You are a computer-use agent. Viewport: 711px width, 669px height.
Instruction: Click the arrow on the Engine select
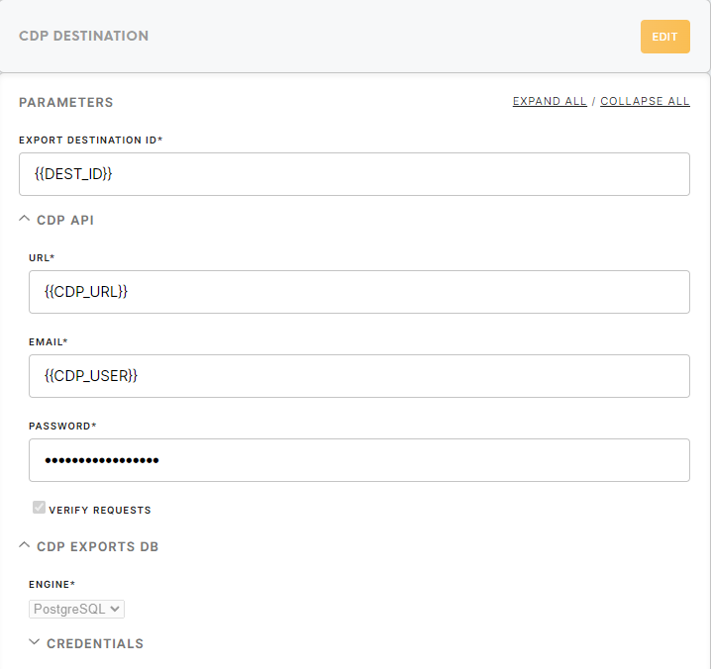115,609
